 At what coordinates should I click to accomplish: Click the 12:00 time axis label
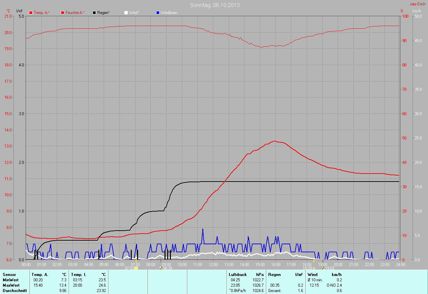pos(213,264)
